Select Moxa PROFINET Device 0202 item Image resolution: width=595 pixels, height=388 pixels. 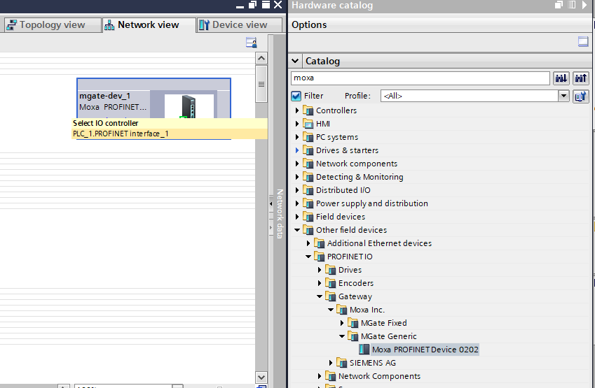click(x=425, y=350)
